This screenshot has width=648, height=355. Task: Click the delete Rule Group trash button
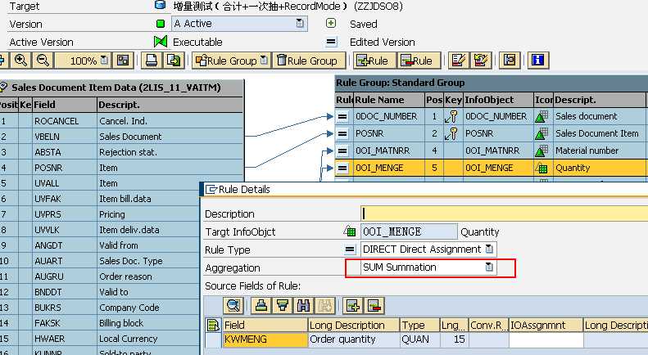[307, 61]
